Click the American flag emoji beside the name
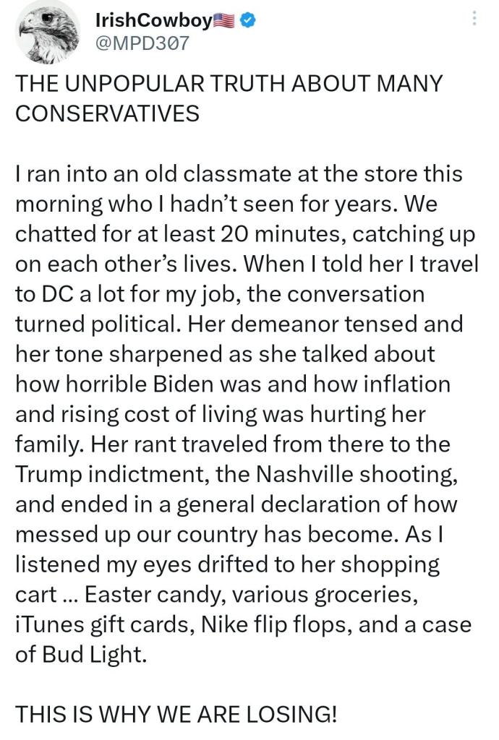 tap(225, 21)
